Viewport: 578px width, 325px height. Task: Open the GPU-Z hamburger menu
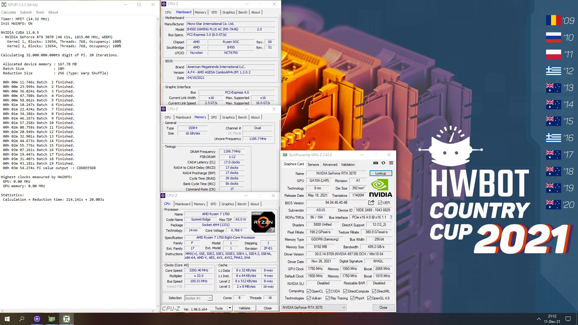391,163
